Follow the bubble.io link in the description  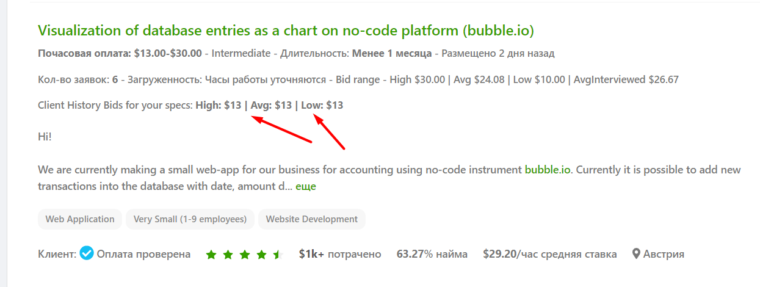tap(548, 169)
